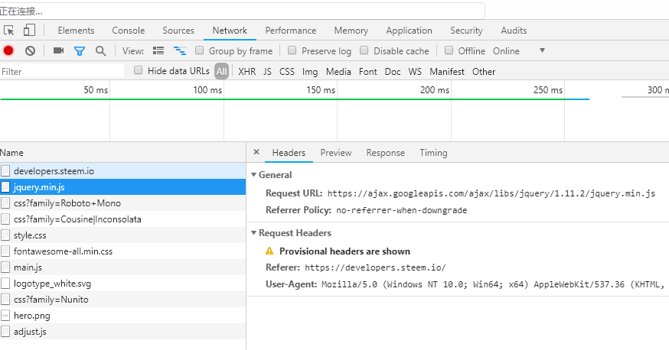Toggle Hide data URLs checkbox
This screenshot has width=669, height=350.
click(x=138, y=70)
